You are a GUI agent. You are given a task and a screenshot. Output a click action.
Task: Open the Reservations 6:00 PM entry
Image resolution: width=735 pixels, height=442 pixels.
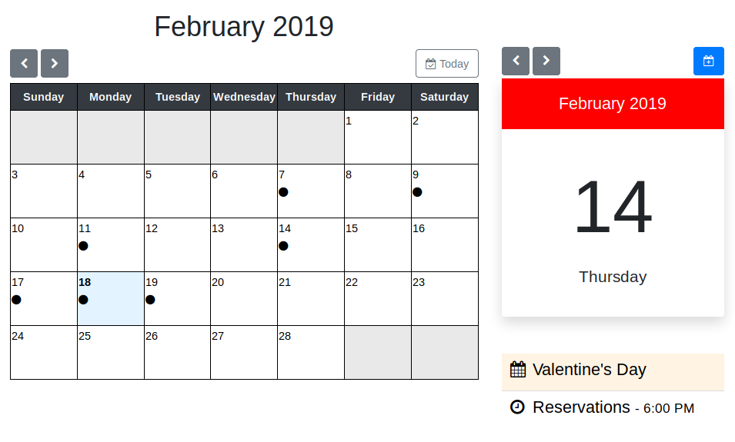[x=613, y=408]
